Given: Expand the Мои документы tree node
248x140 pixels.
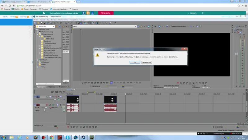Looking at the screenshot, I should [x=38, y=34].
